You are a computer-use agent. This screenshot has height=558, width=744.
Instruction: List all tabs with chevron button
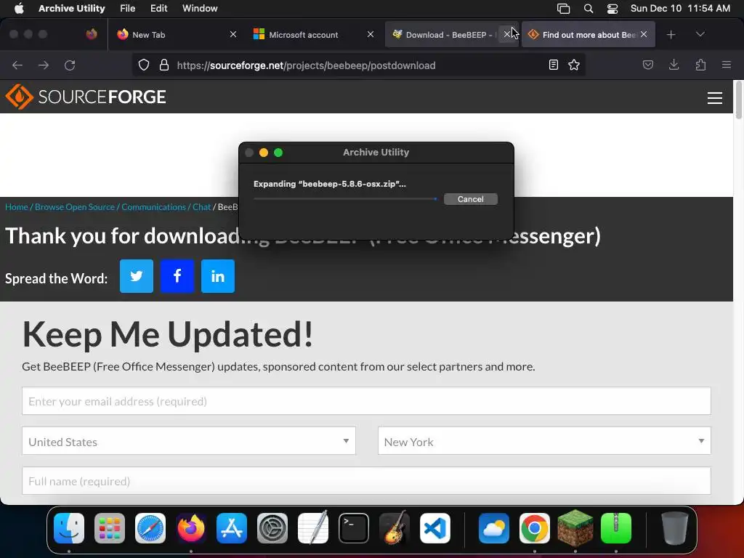[x=700, y=34]
